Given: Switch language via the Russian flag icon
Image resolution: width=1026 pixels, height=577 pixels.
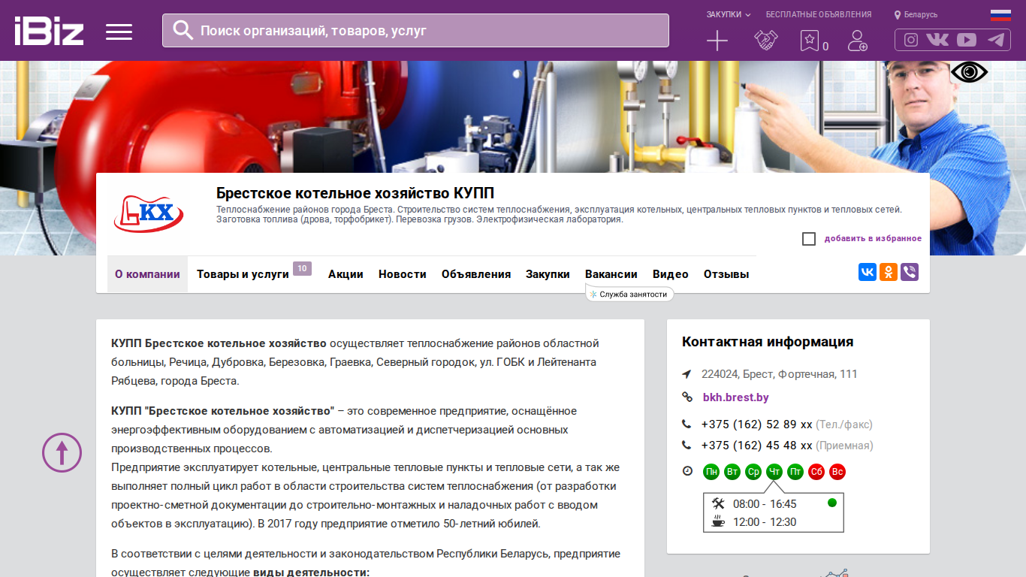Looking at the screenshot, I should (1000, 15).
